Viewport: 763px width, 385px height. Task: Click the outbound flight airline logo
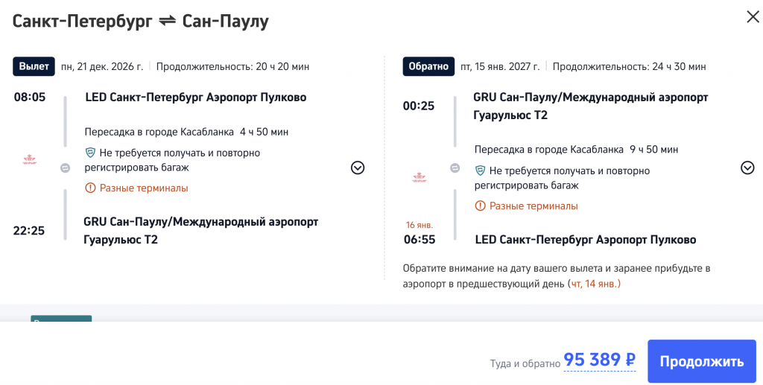pos(31,159)
